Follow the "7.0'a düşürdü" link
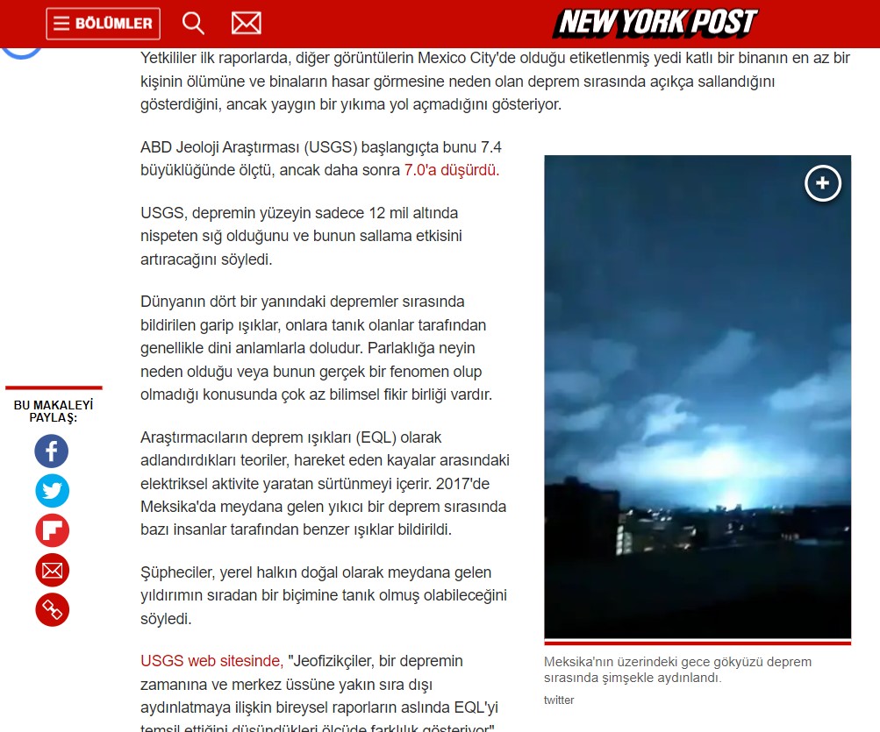Viewport: 880px width, 732px height. (x=451, y=170)
